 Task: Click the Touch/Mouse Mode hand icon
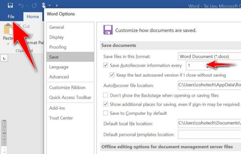[x=44, y=5]
